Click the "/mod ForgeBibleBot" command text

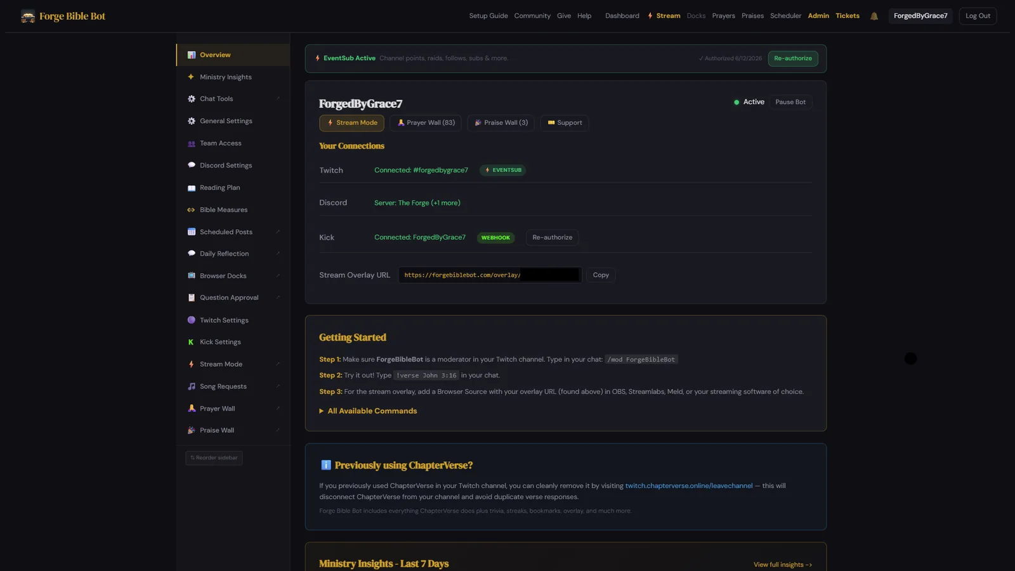tap(641, 360)
